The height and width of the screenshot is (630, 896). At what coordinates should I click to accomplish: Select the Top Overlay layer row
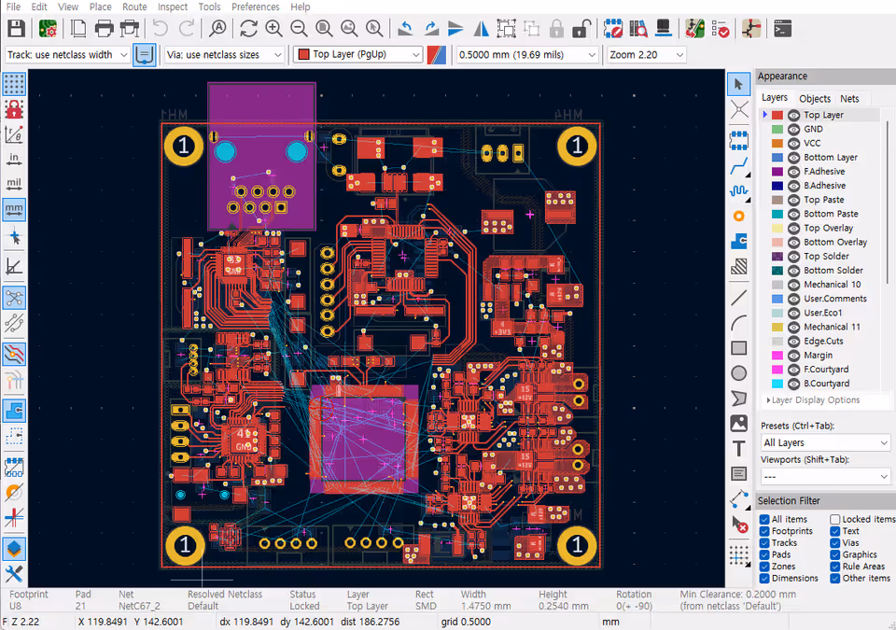coord(822,228)
